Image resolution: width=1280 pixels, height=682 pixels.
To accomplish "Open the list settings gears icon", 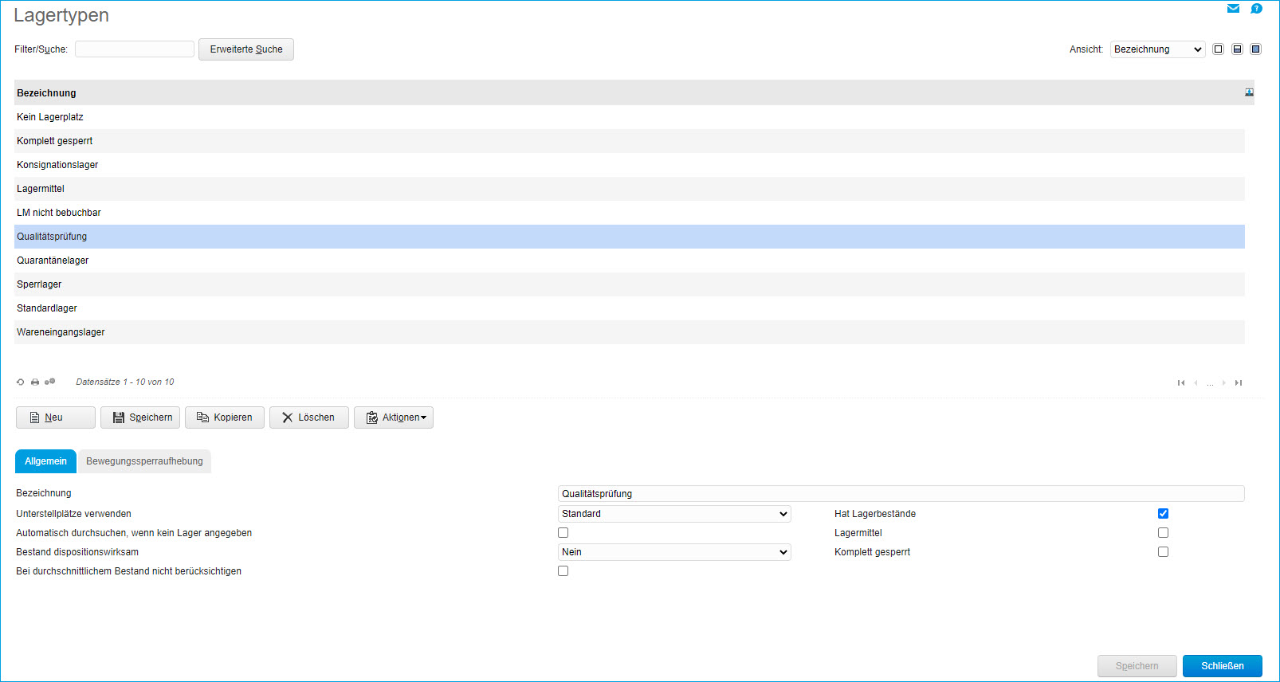I will 49,382.
